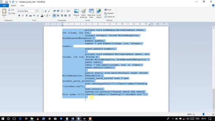The image size is (215, 121).
Task: Open the Paragraph settings dialog icon
Action: 70,16
